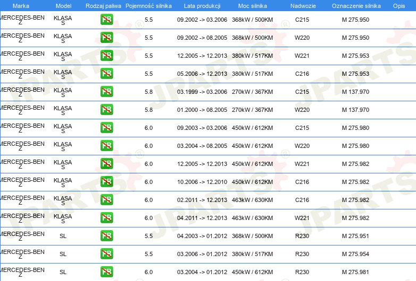Click the fuel icon in the 05.2006 -> 12.2013 row
This screenshot has height=281, width=416.
pos(106,74)
